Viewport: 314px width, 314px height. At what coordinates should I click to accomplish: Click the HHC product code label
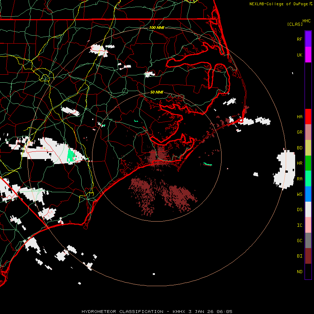[306, 21]
